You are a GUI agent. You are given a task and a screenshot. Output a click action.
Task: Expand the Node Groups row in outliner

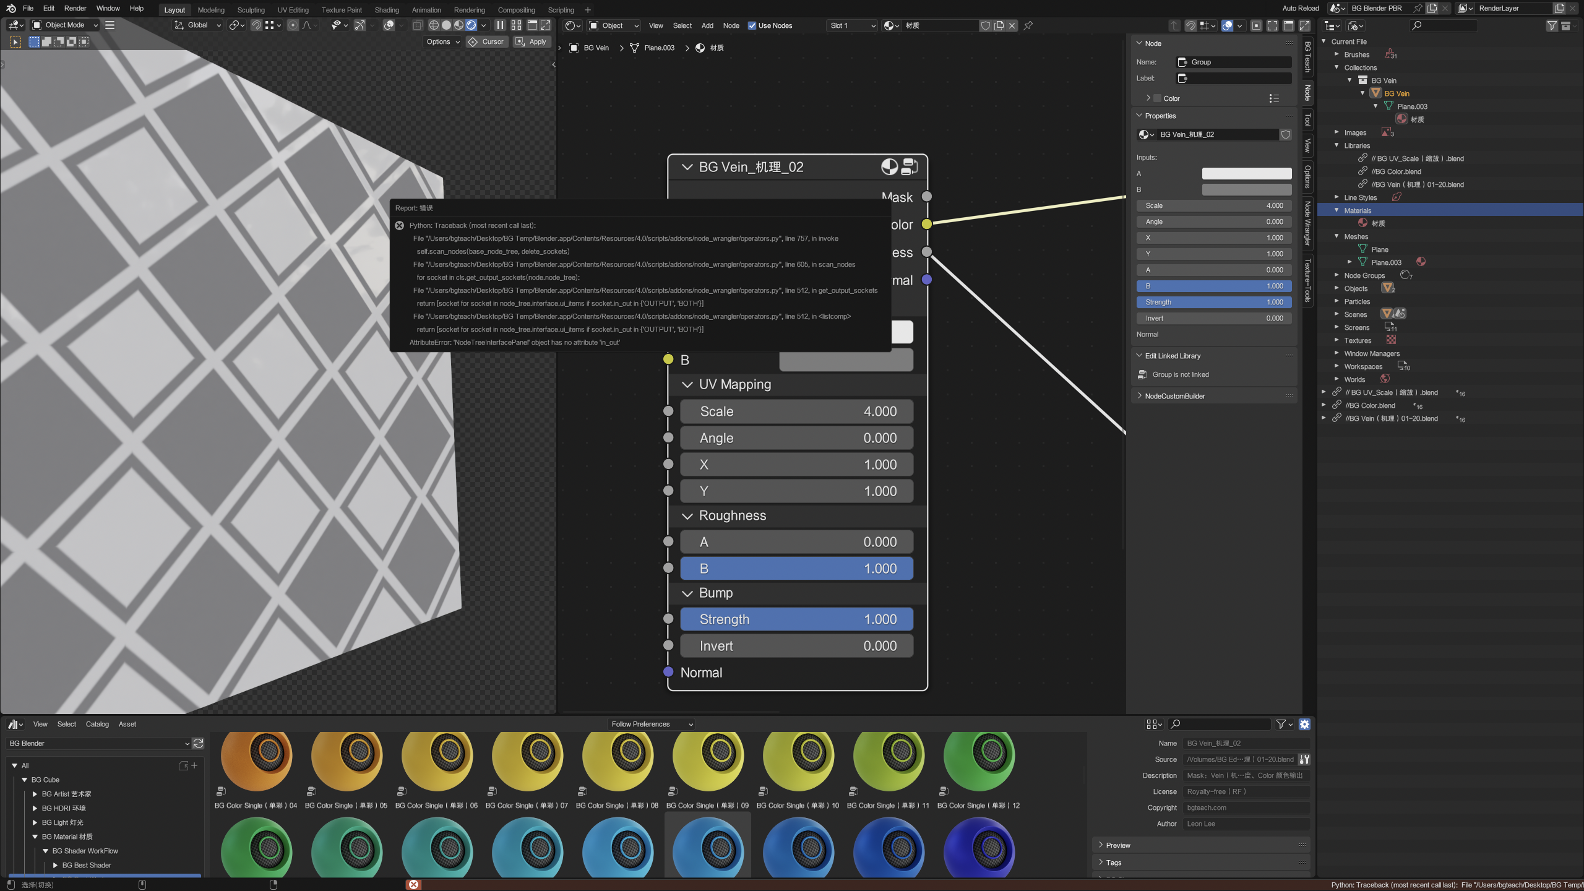click(x=1336, y=275)
